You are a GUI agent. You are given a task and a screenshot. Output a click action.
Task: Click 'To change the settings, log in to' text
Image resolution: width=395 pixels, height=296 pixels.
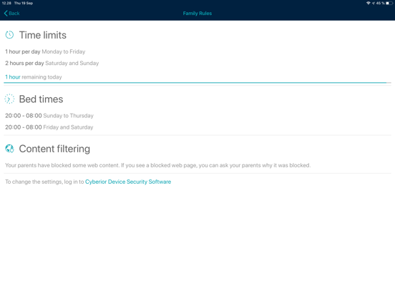[44, 182]
